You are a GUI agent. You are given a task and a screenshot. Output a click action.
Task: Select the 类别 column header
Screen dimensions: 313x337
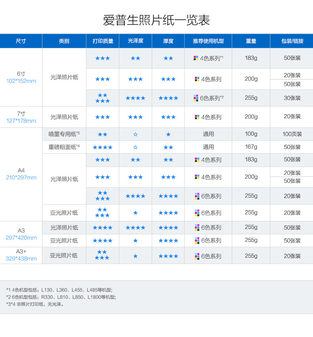click(x=64, y=41)
